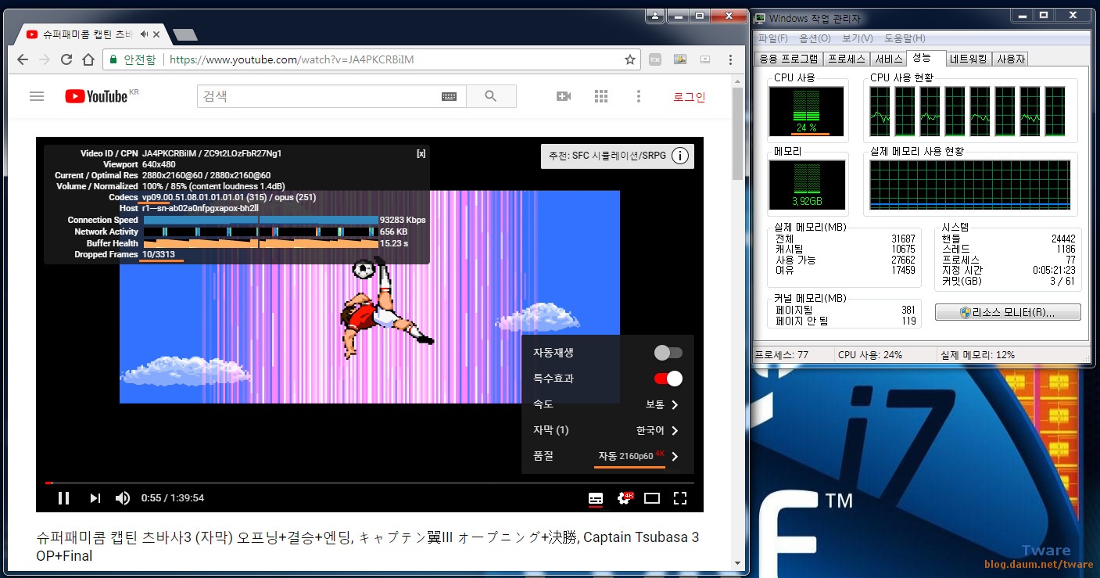Switch to 프로세스 tab
1100x578 pixels.
847,59
